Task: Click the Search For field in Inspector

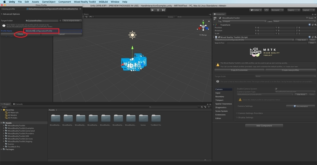Action: coord(268,43)
